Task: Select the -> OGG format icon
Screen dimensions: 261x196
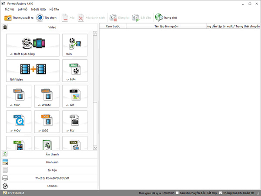Action: pos(47,122)
